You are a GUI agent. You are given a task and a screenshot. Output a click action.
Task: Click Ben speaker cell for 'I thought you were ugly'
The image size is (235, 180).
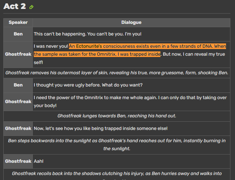pyautogui.click(x=18, y=85)
